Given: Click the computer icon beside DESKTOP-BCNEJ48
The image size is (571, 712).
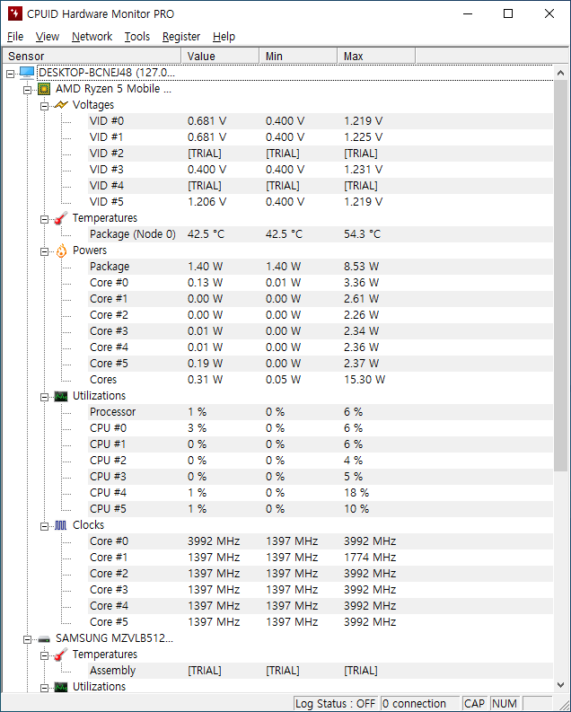Looking at the screenshot, I should [27, 73].
